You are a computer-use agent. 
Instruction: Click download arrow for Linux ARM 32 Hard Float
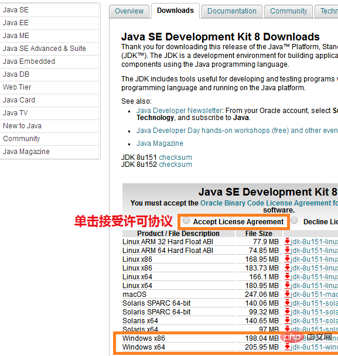pos(288,242)
